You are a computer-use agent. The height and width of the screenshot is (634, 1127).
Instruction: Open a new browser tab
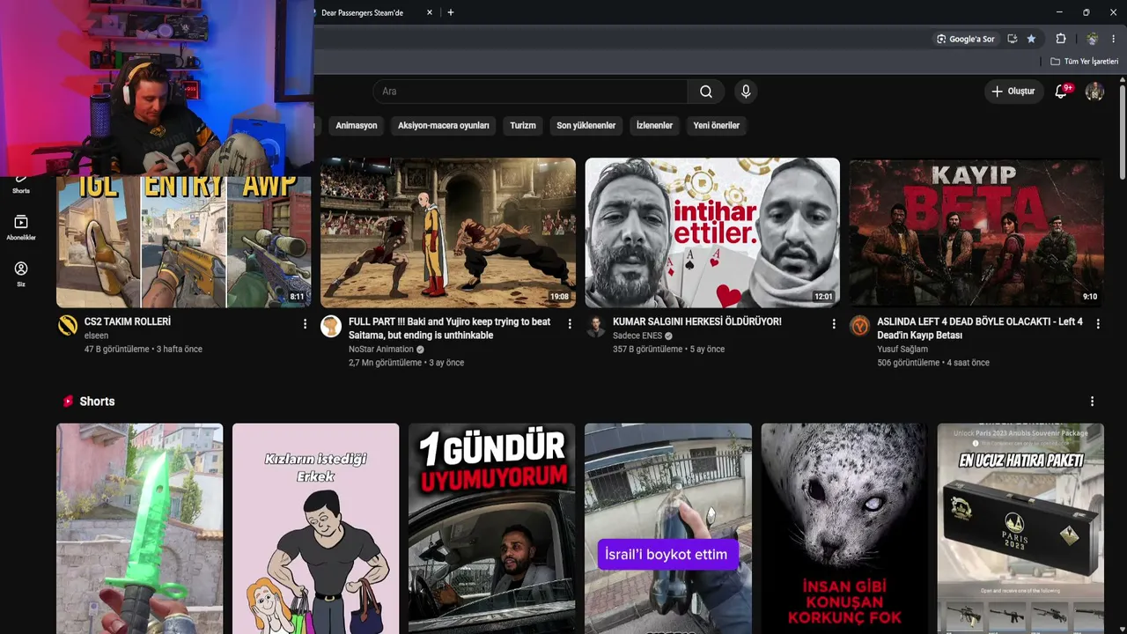click(x=451, y=12)
